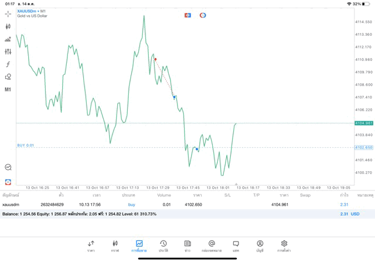Open the drawing objects shapes icon
The width and height of the screenshot is (375, 262).
coord(8,77)
